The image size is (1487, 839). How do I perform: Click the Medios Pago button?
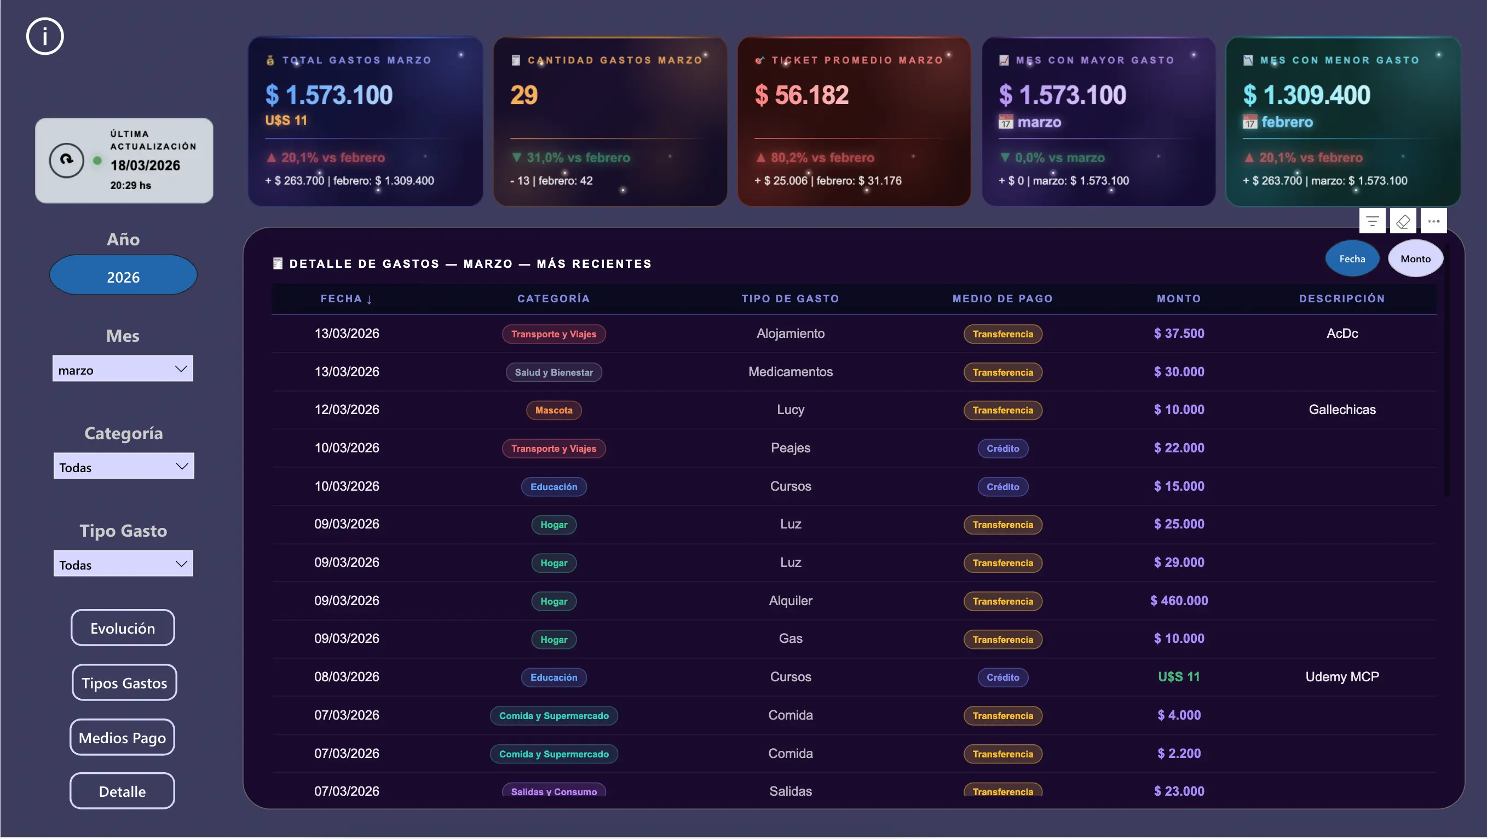(x=123, y=737)
